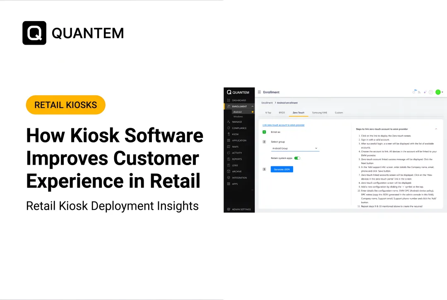Click the Quantem logo in console sidebar
The width and height of the screenshot is (447, 300).
(x=238, y=92)
